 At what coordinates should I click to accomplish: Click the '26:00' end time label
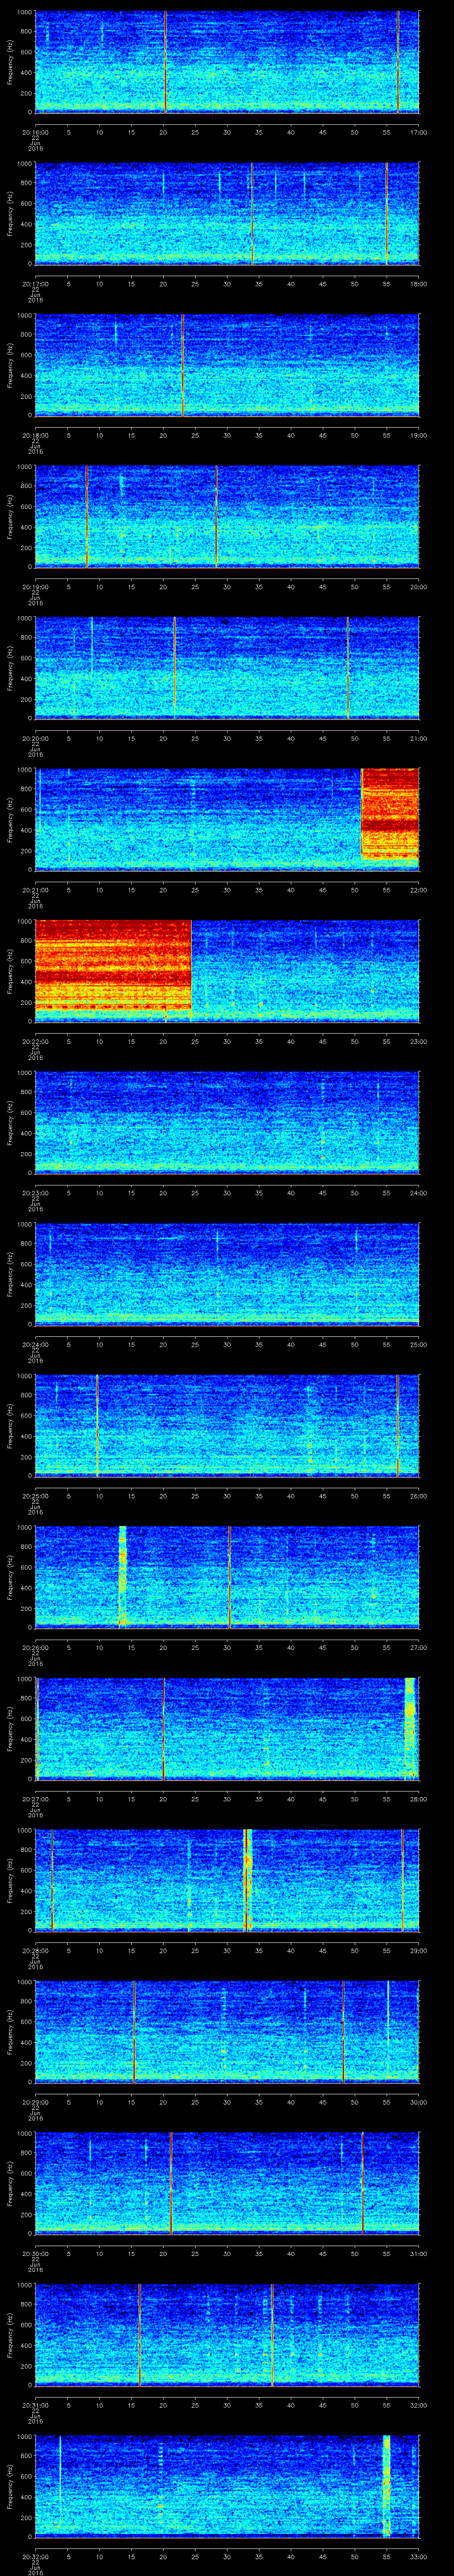[x=418, y=1495]
